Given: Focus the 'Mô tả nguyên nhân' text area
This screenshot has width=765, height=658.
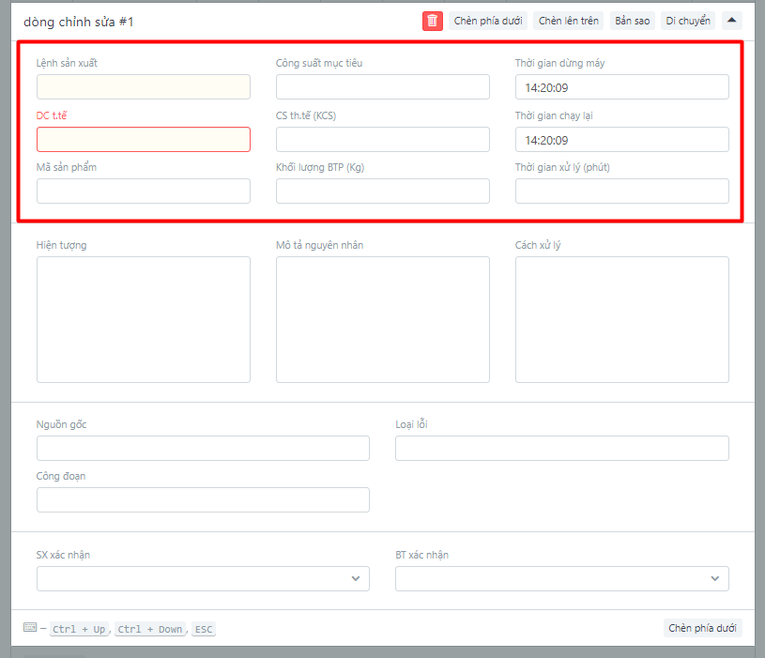Looking at the screenshot, I should tap(382, 319).
